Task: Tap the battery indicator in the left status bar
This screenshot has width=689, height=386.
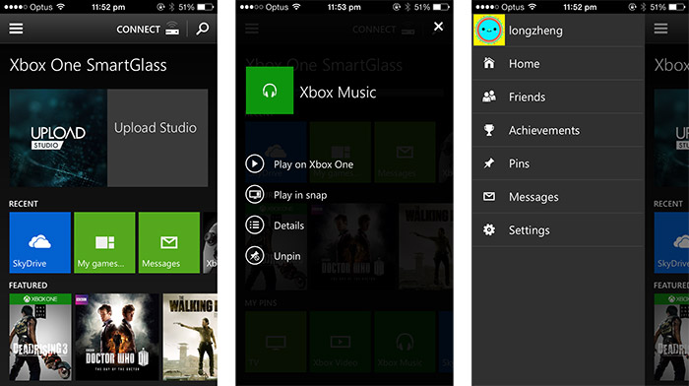Action: coord(205,7)
